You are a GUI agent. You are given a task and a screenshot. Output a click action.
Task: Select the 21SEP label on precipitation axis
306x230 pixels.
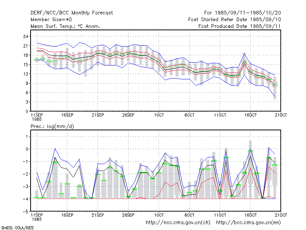pos(98,215)
